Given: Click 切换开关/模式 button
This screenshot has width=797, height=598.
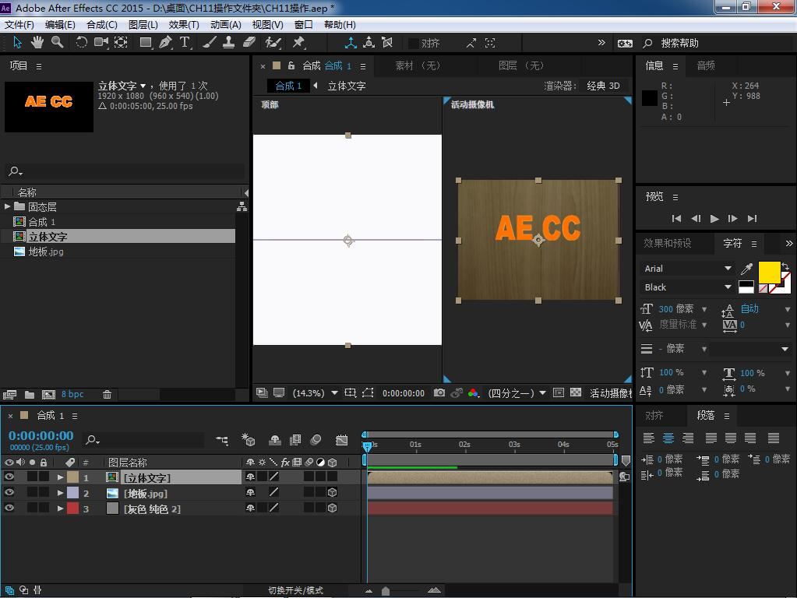Looking at the screenshot, I should coord(295,590).
